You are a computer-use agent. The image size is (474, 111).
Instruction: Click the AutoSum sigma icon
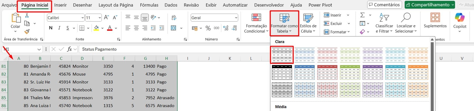click(x=362, y=15)
